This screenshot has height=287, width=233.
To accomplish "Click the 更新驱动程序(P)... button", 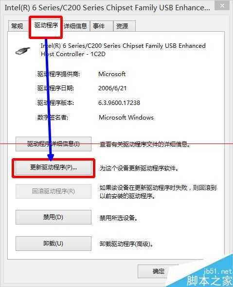I will click(x=54, y=167).
